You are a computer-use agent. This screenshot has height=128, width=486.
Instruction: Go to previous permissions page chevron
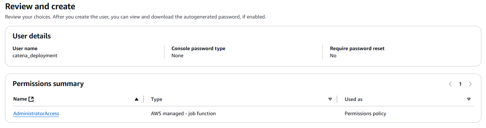pyautogui.click(x=450, y=84)
